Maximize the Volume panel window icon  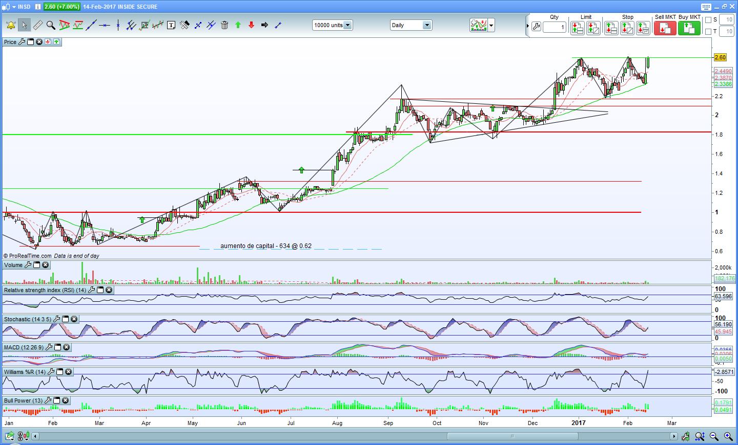point(36,265)
